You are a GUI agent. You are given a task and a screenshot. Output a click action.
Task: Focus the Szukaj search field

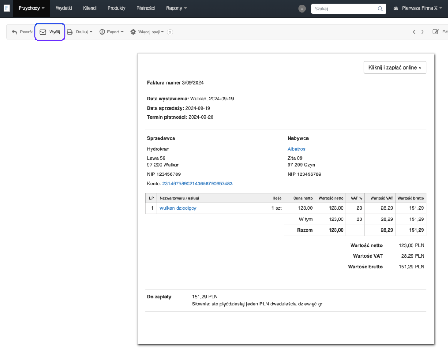pos(344,8)
